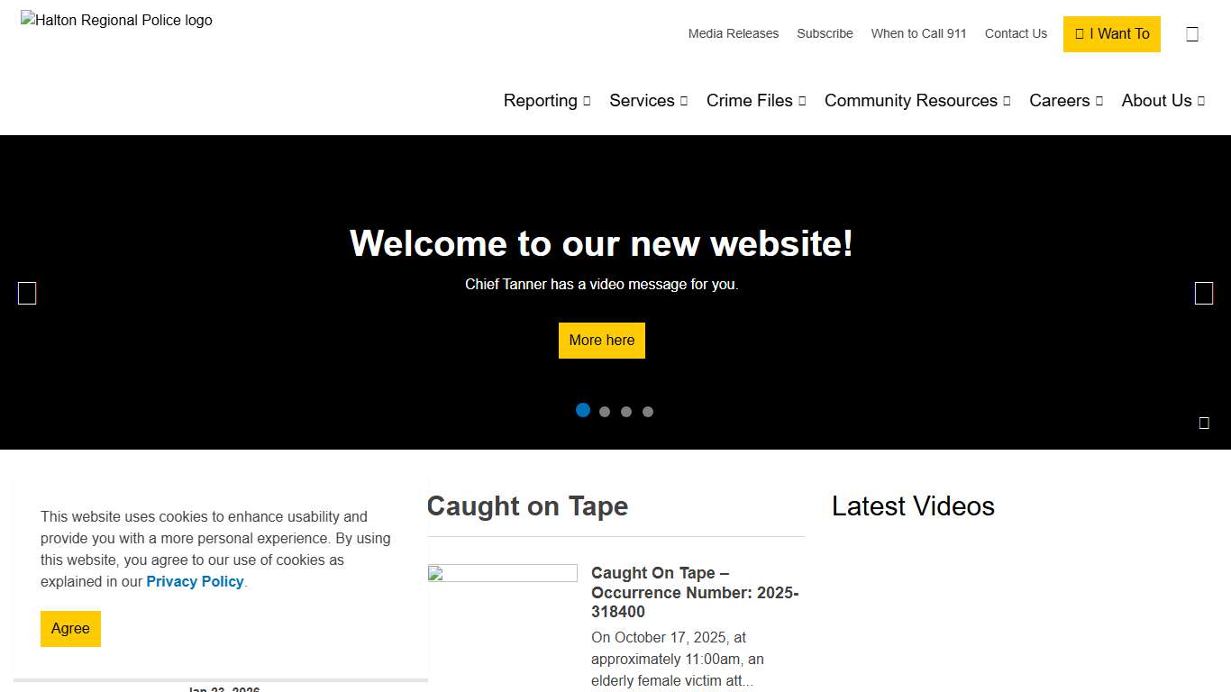1231x692 pixels.
Task: Expand the Reporting menu
Action: click(x=547, y=101)
